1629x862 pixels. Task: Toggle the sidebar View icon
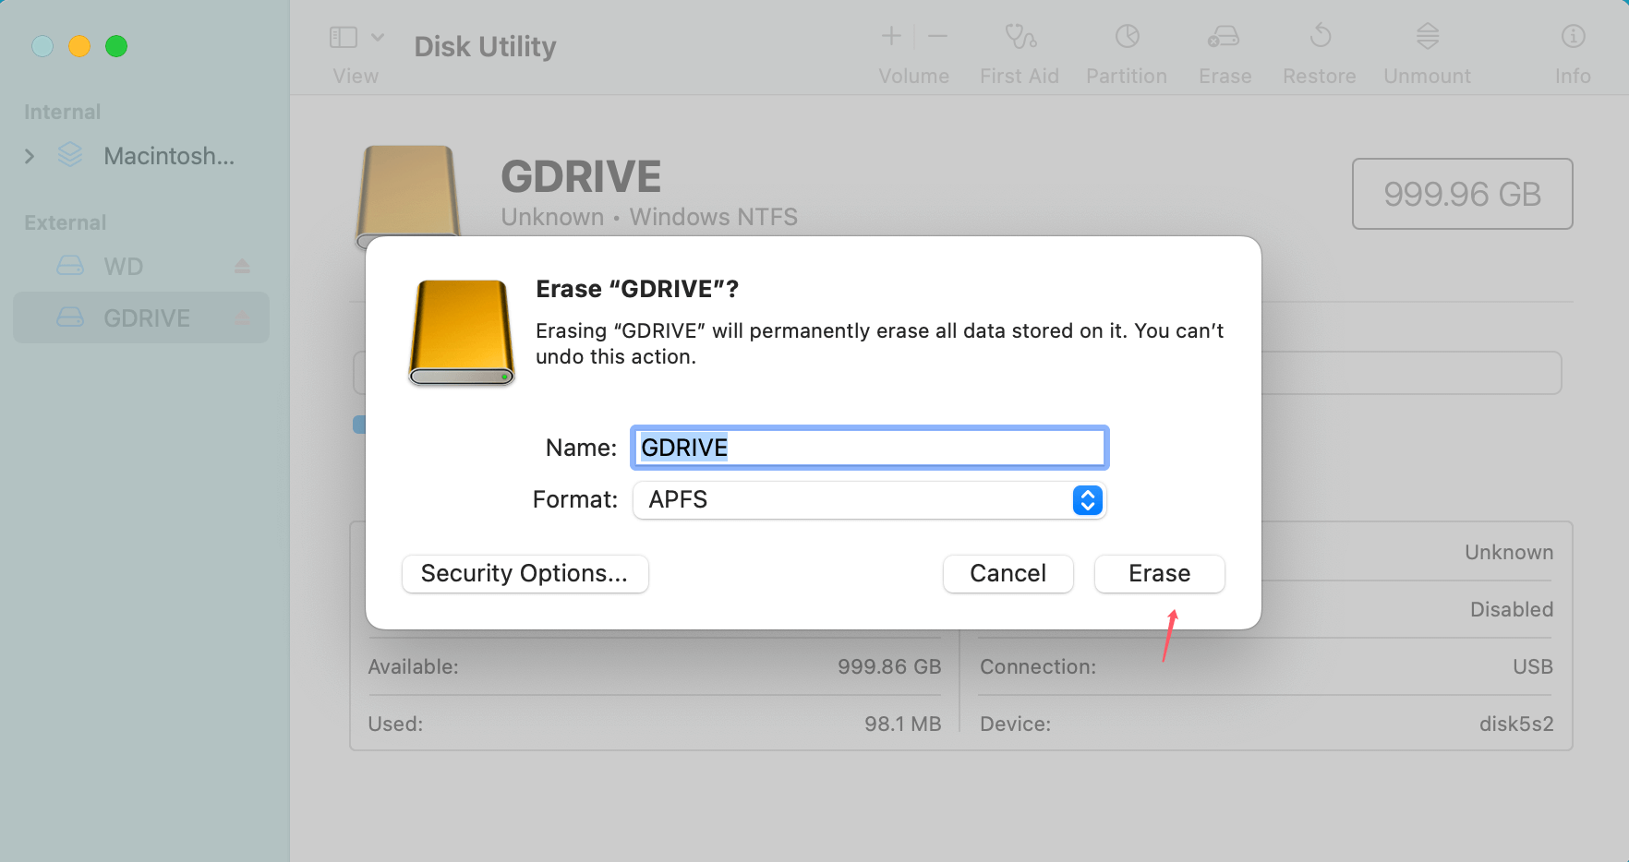342,37
